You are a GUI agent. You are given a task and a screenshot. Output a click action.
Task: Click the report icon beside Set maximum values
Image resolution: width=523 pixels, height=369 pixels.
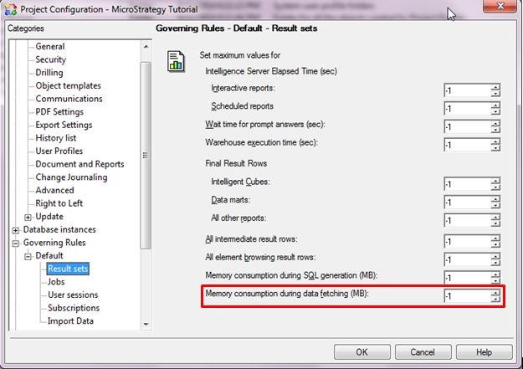[176, 61]
